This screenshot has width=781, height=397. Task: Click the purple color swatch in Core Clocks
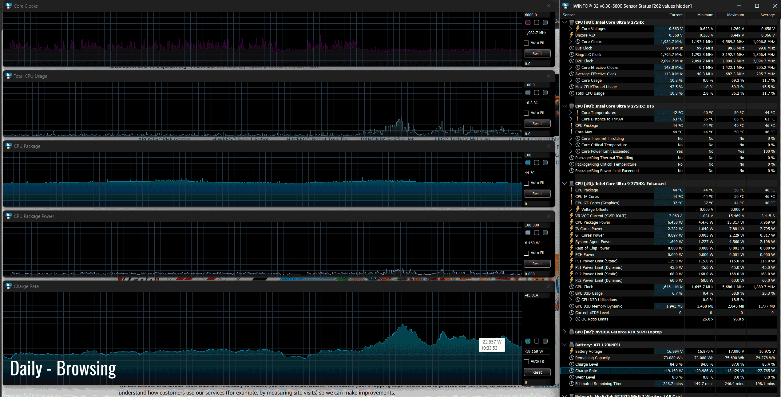pos(528,22)
